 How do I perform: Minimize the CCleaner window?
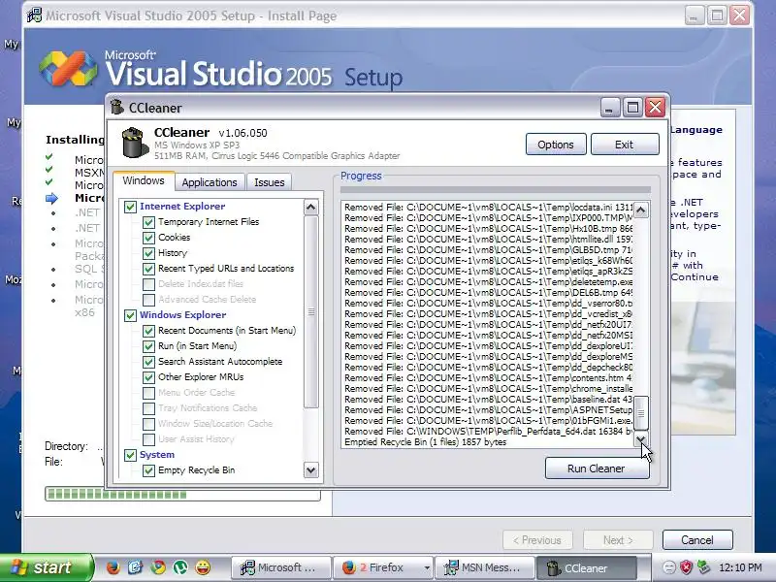coord(610,108)
